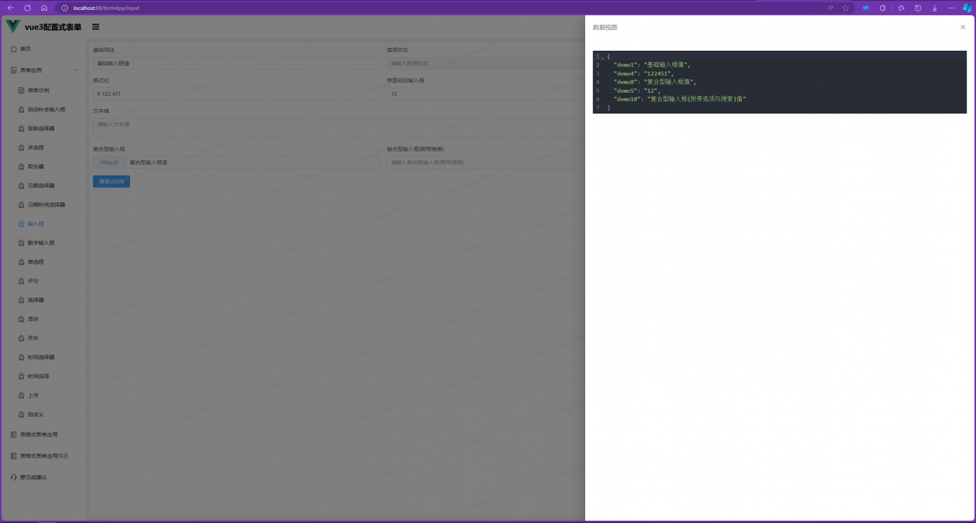This screenshot has width=976, height=523.
Task: Click the icon next to 多选框
Action: point(21,147)
